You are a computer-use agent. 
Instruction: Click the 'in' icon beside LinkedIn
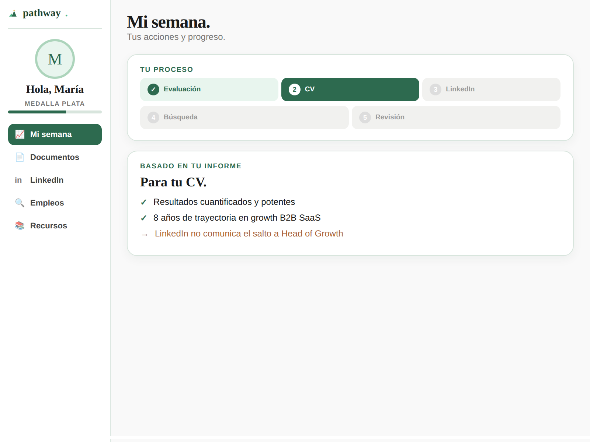point(18,180)
